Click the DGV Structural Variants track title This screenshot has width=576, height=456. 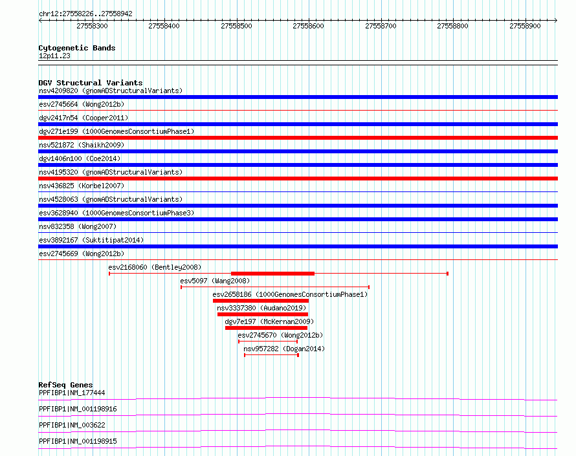click(x=91, y=83)
